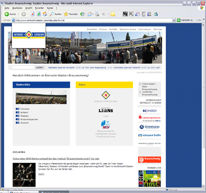Click the vertical scrollbar up arrow
This screenshot has height=193, width=206.
(x=203, y=25)
